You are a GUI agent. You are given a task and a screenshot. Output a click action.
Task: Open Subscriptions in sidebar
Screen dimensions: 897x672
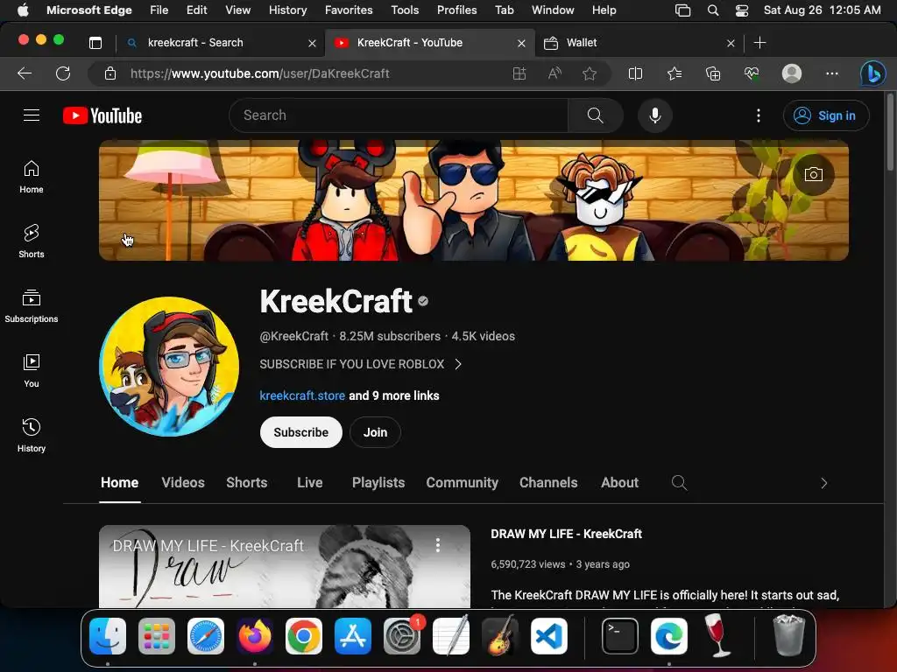[x=32, y=305]
